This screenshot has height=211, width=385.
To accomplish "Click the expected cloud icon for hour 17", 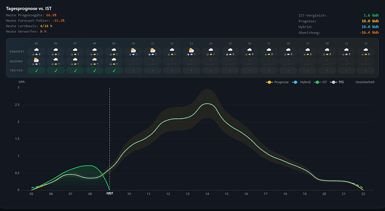I will [269, 50].
